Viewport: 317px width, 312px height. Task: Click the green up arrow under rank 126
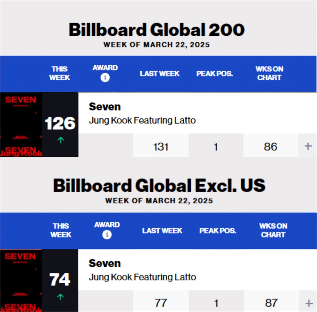tap(60, 140)
